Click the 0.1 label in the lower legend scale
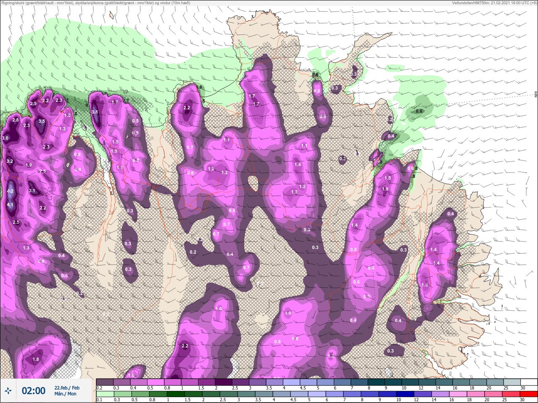538x403 pixels. (99, 400)
